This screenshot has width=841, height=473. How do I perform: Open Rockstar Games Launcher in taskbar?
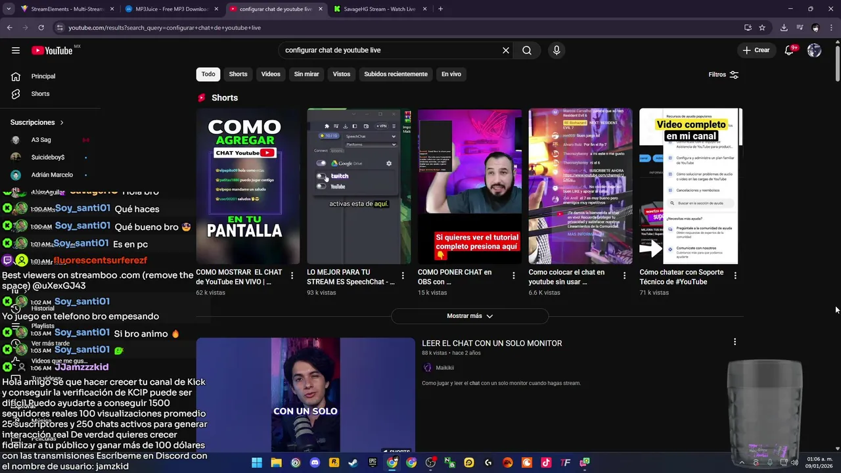[334, 462]
